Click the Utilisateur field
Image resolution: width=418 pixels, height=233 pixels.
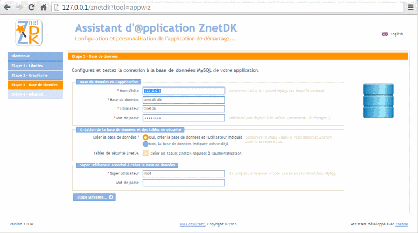(x=184, y=108)
